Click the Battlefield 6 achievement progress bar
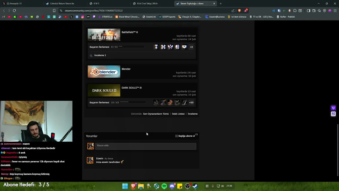 [132, 47]
